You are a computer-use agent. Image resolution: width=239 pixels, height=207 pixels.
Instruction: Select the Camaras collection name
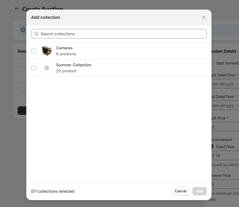64,48
